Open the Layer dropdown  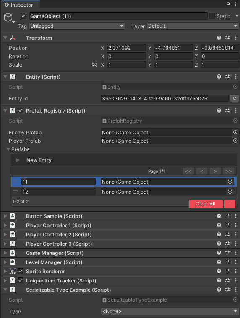click(x=193, y=26)
